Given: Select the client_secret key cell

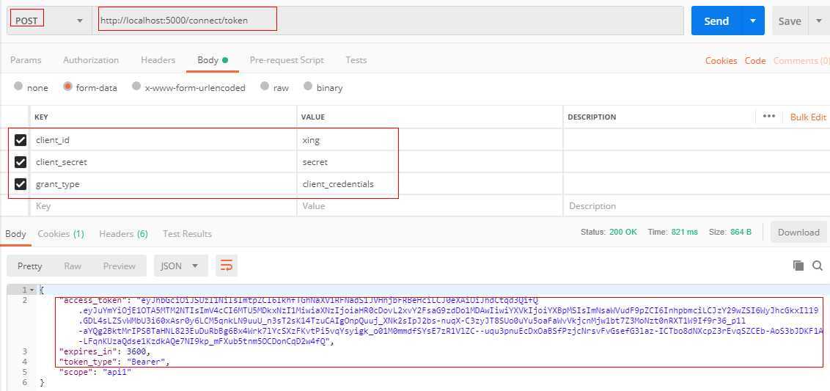Looking at the screenshot, I should (x=163, y=162).
